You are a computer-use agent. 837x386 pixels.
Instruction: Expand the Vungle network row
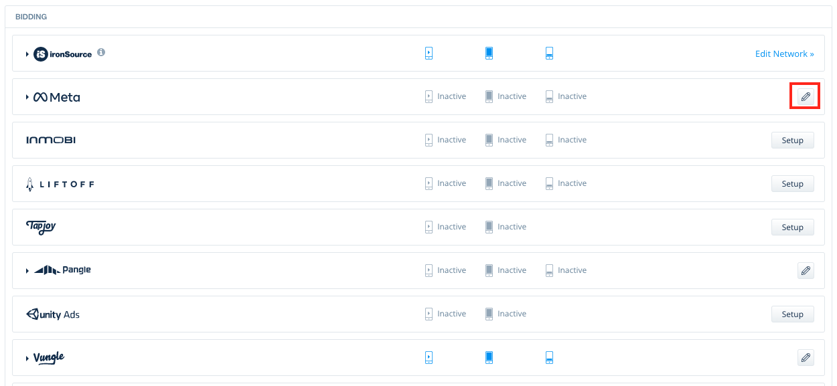pyautogui.click(x=26, y=357)
